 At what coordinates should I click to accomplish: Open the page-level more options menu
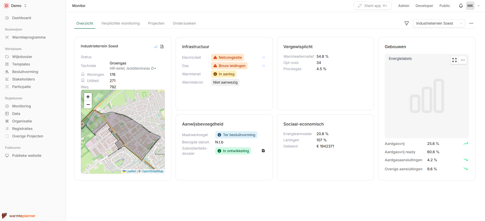point(471,23)
